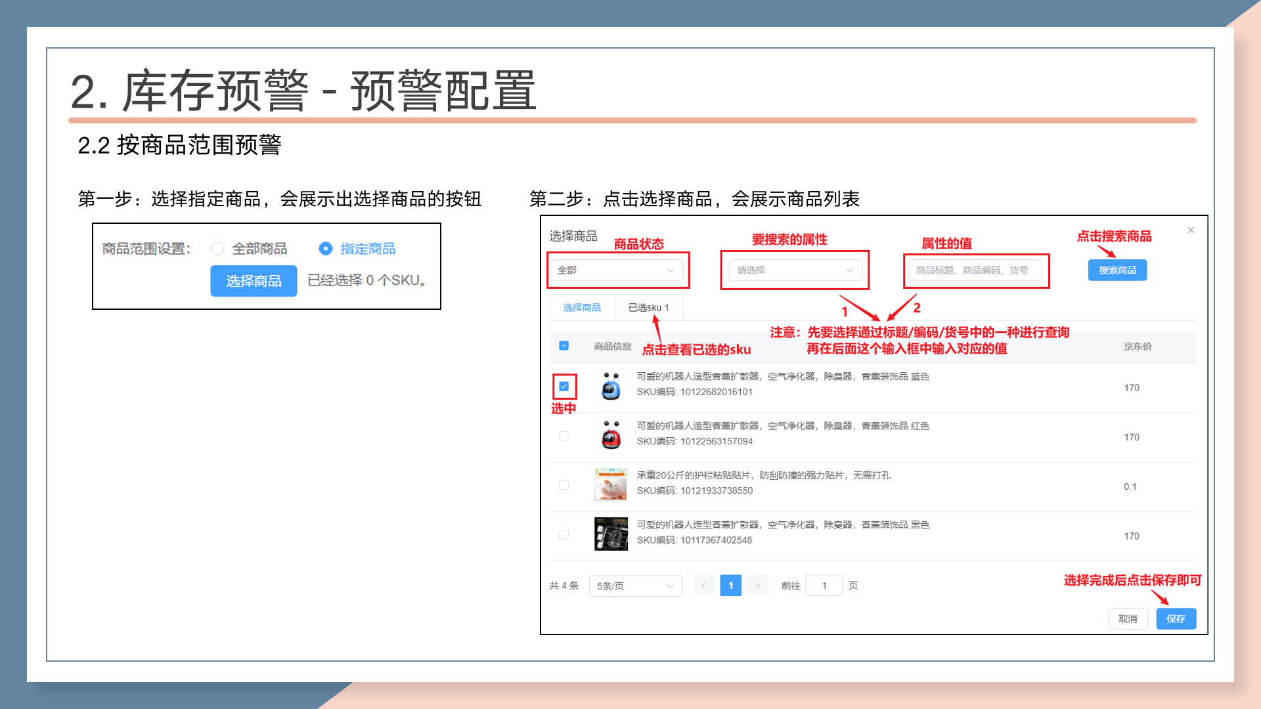Open the 请选择 search attribute dropdown

(795, 270)
